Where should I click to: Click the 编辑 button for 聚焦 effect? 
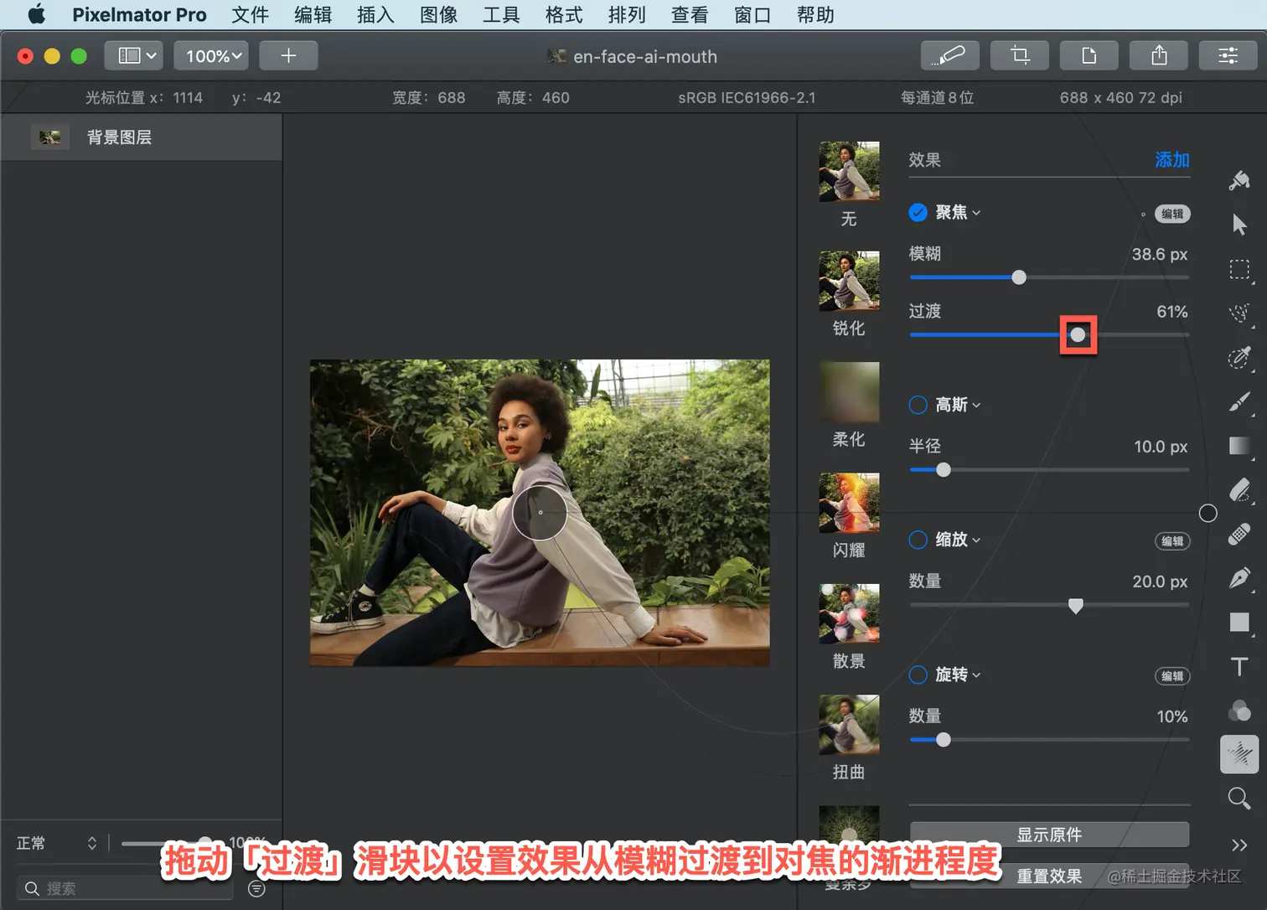pos(1172,214)
